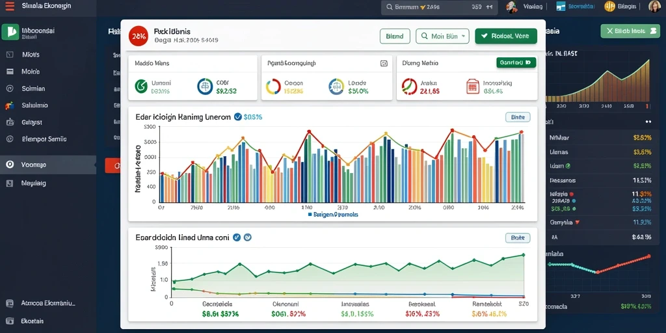Open the hamburger menu in the top-left

tap(9, 7)
